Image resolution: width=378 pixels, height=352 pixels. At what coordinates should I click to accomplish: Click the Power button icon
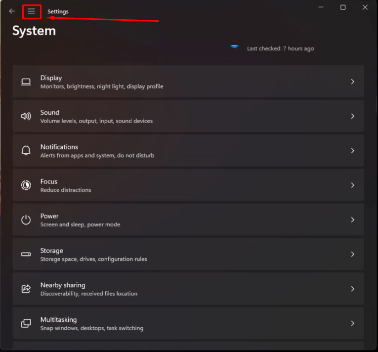point(26,220)
